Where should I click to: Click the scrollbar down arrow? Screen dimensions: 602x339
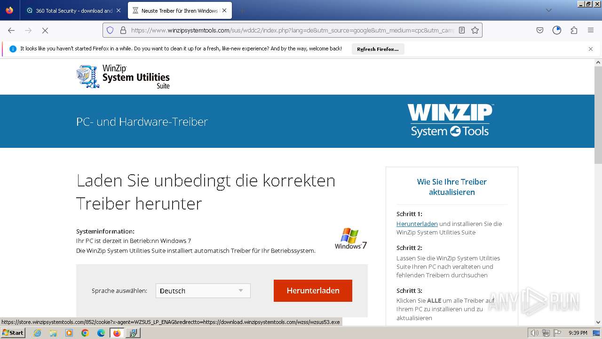[598, 323]
